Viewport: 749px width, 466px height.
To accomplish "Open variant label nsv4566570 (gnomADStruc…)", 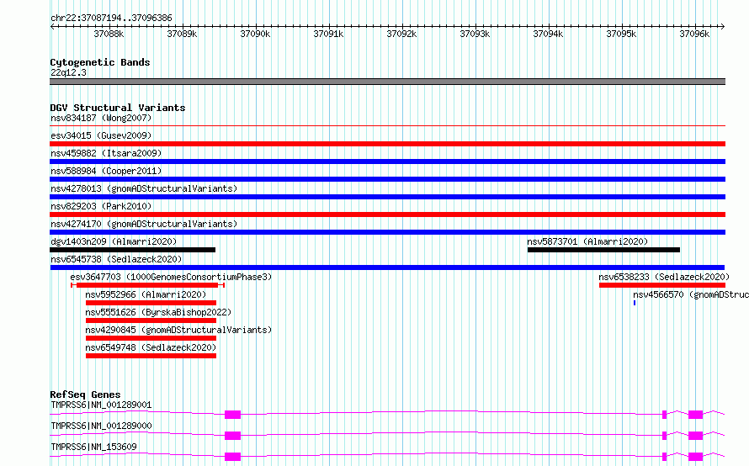I will (x=691, y=294).
